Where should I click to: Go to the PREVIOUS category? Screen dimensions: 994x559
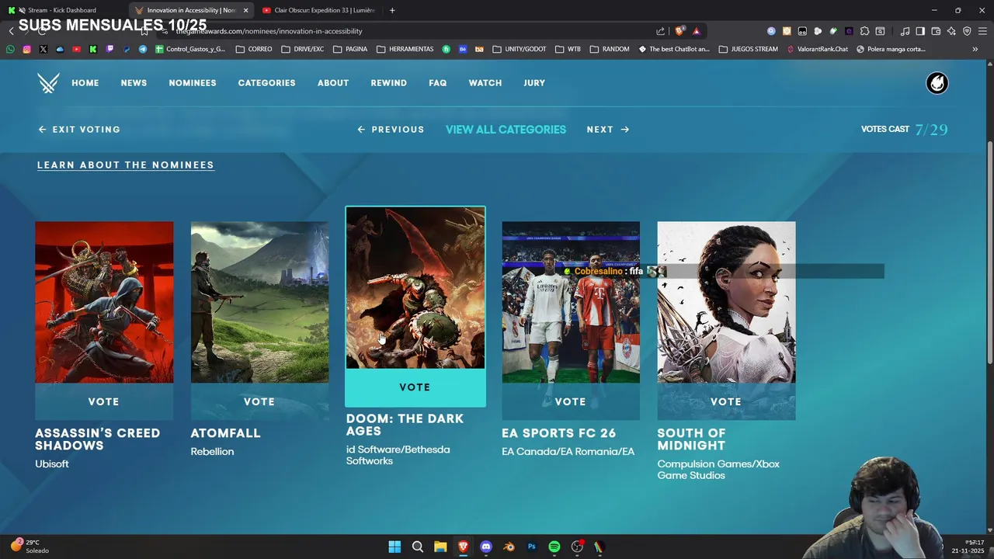pyautogui.click(x=391, y=130)
